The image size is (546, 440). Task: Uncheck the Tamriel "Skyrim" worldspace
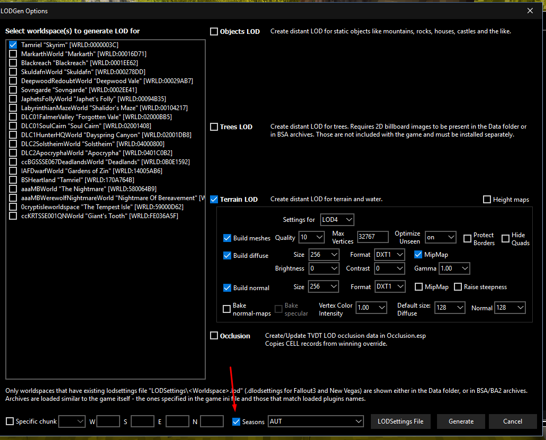(x=13, y=45)
